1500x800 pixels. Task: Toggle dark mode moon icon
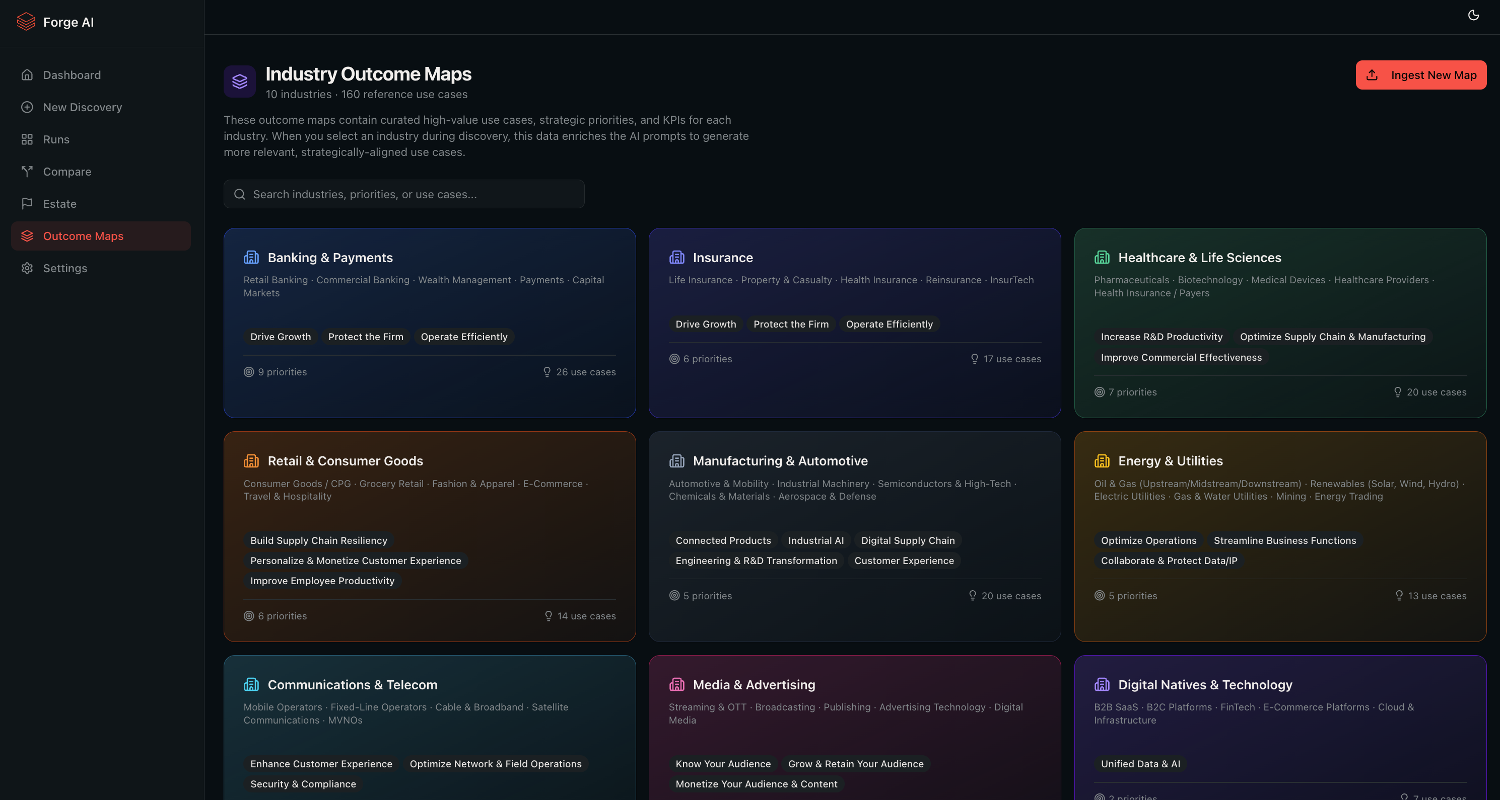click(x=1473, y=15)
